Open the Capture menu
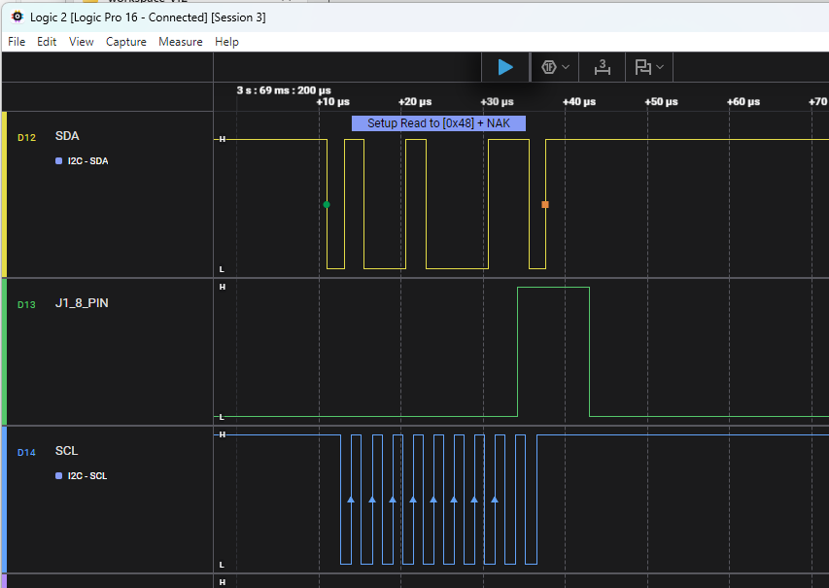The image size is (829, 588). [x=125, y=42]
